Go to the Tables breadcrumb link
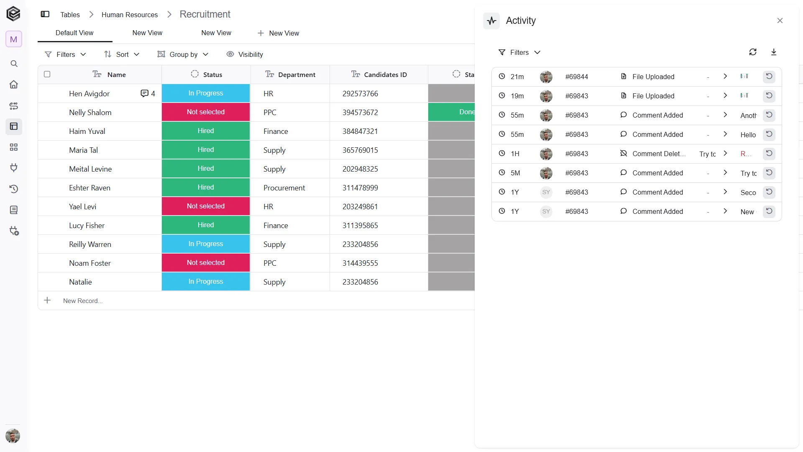803x452 pixels. (x=70, y=15)
